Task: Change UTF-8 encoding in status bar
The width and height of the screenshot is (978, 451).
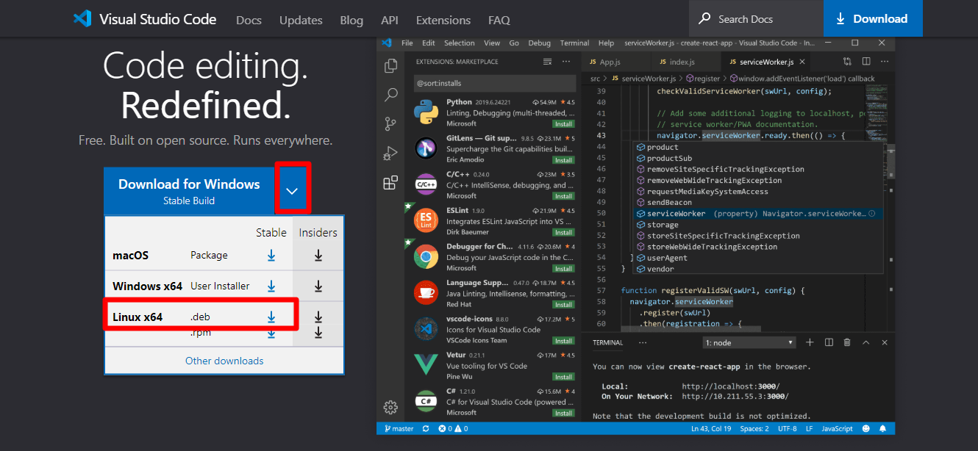Action: coord(787,428)
